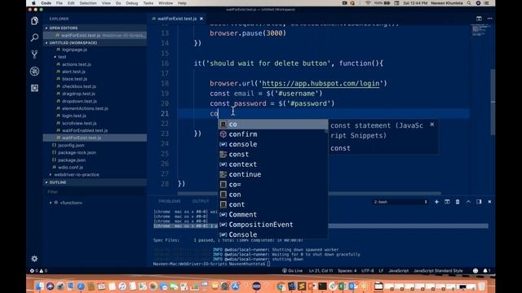Open the Tasks menu
The height and width of the screenshot is (293, 522).
tap(148, 3)
